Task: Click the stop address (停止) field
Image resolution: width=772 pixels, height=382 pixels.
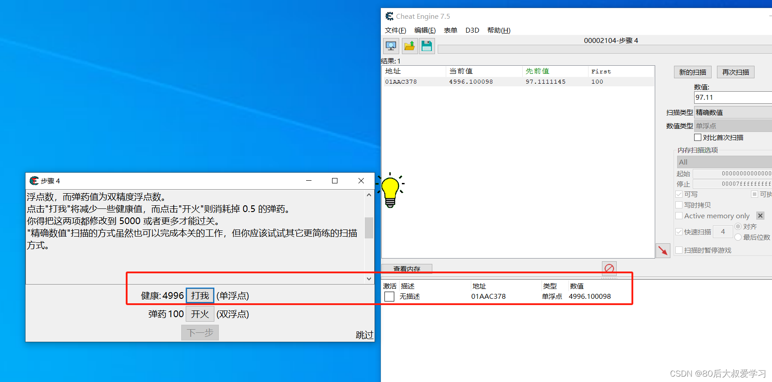Action: (733, 184)
